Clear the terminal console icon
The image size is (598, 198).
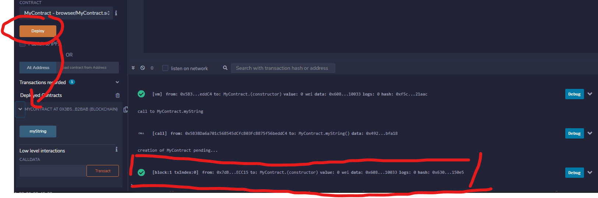(x=142, y=68)
